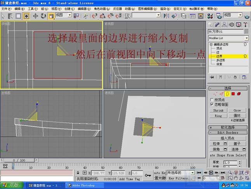The height and width of the screenshot is (189, 251).
Task: Toggle the Percent Snap icon
Action: click(110, 16)
